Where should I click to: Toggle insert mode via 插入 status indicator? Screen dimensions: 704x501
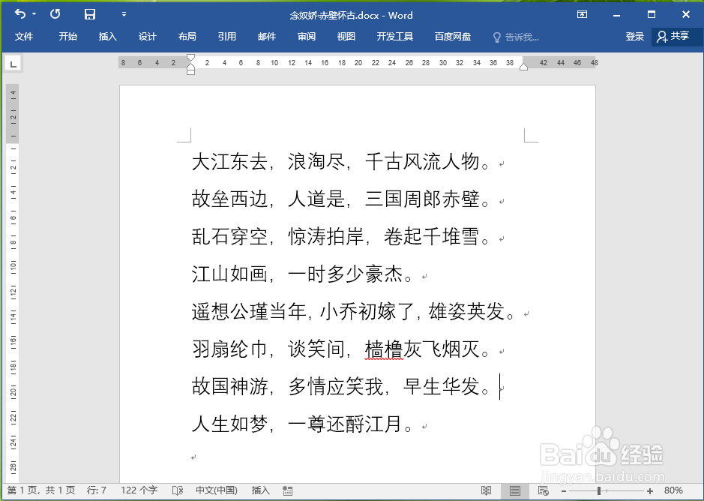(x=260, y=490)
